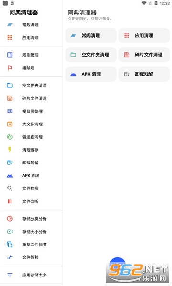This screenshot has height=286, width=172.
Task: Click the APK 清理 android icon in the sidebar
Action: pos(10,175)
